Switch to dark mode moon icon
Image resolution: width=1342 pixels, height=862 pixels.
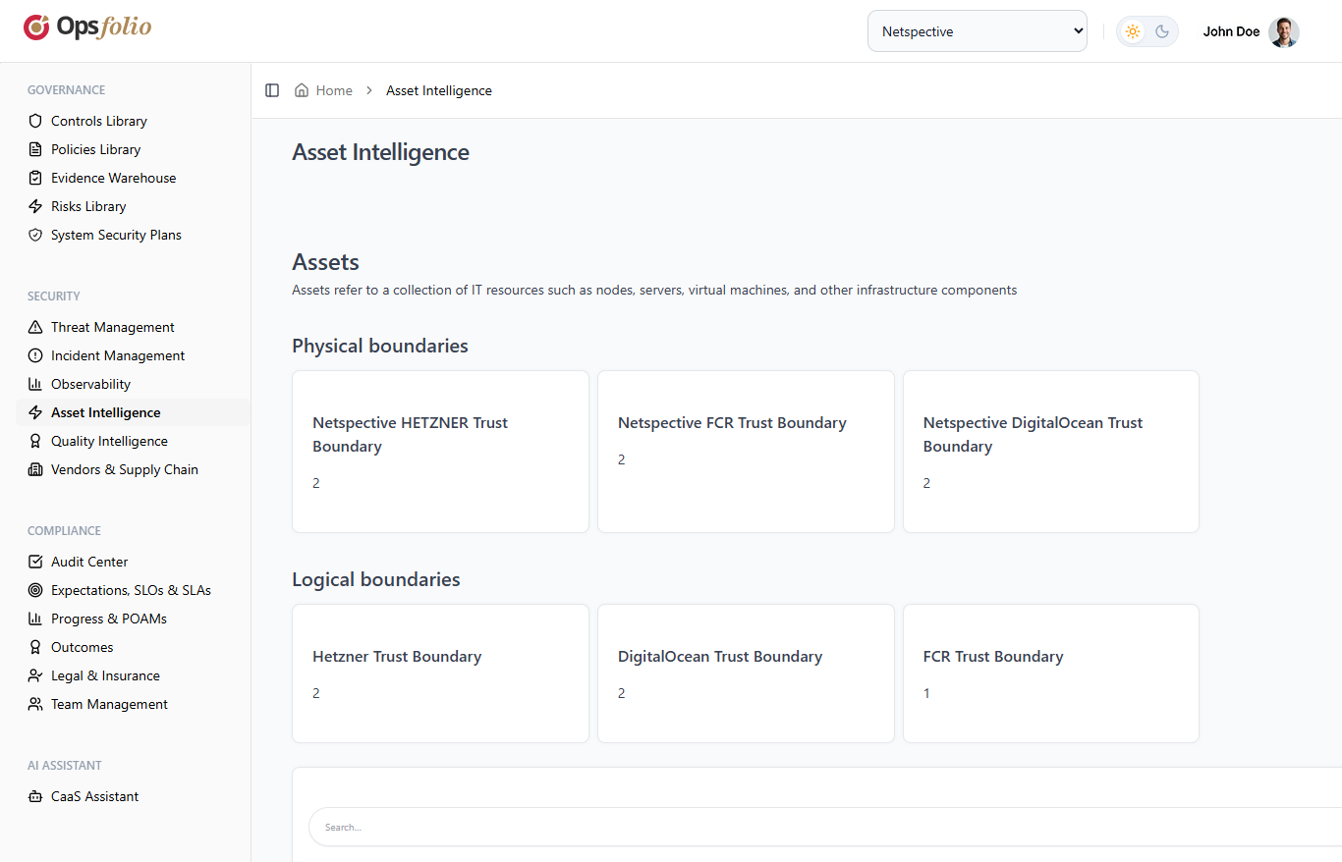pos(1162,31)
